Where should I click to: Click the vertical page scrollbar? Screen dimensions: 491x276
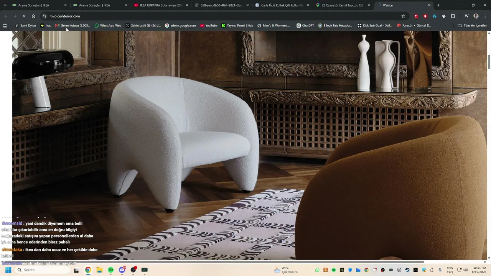click(x=489, y=62)
